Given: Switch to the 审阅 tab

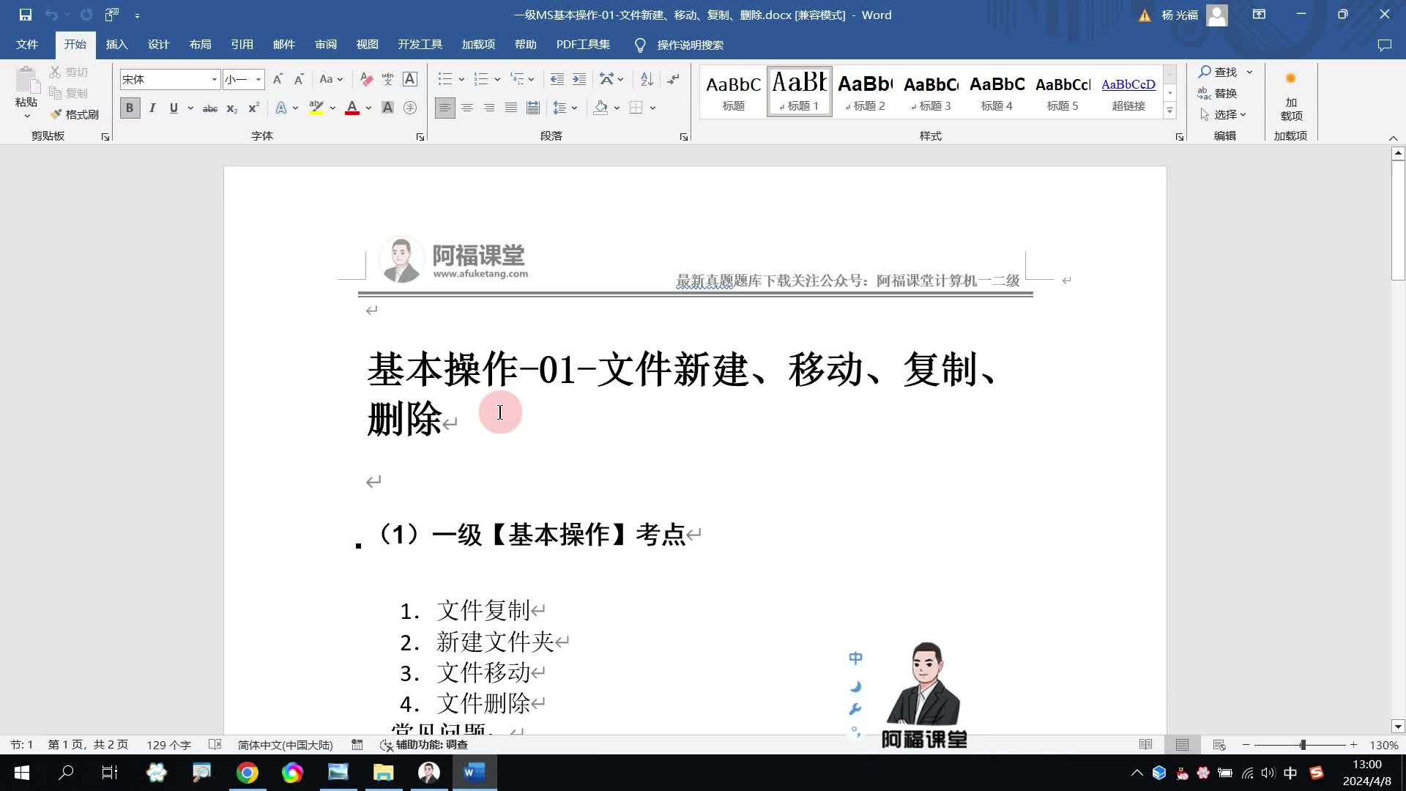Looking at the screenshot, I should pyautogui.click(x=326, y=45).
